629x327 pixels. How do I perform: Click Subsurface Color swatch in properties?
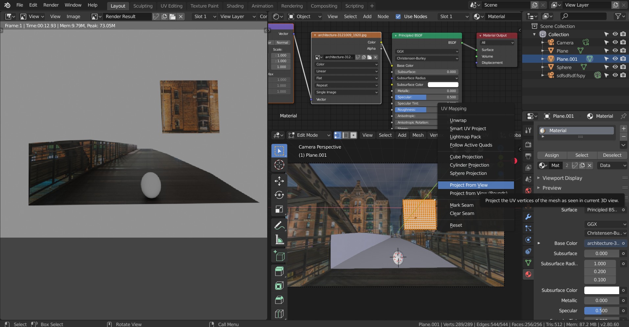coord(601,290)
